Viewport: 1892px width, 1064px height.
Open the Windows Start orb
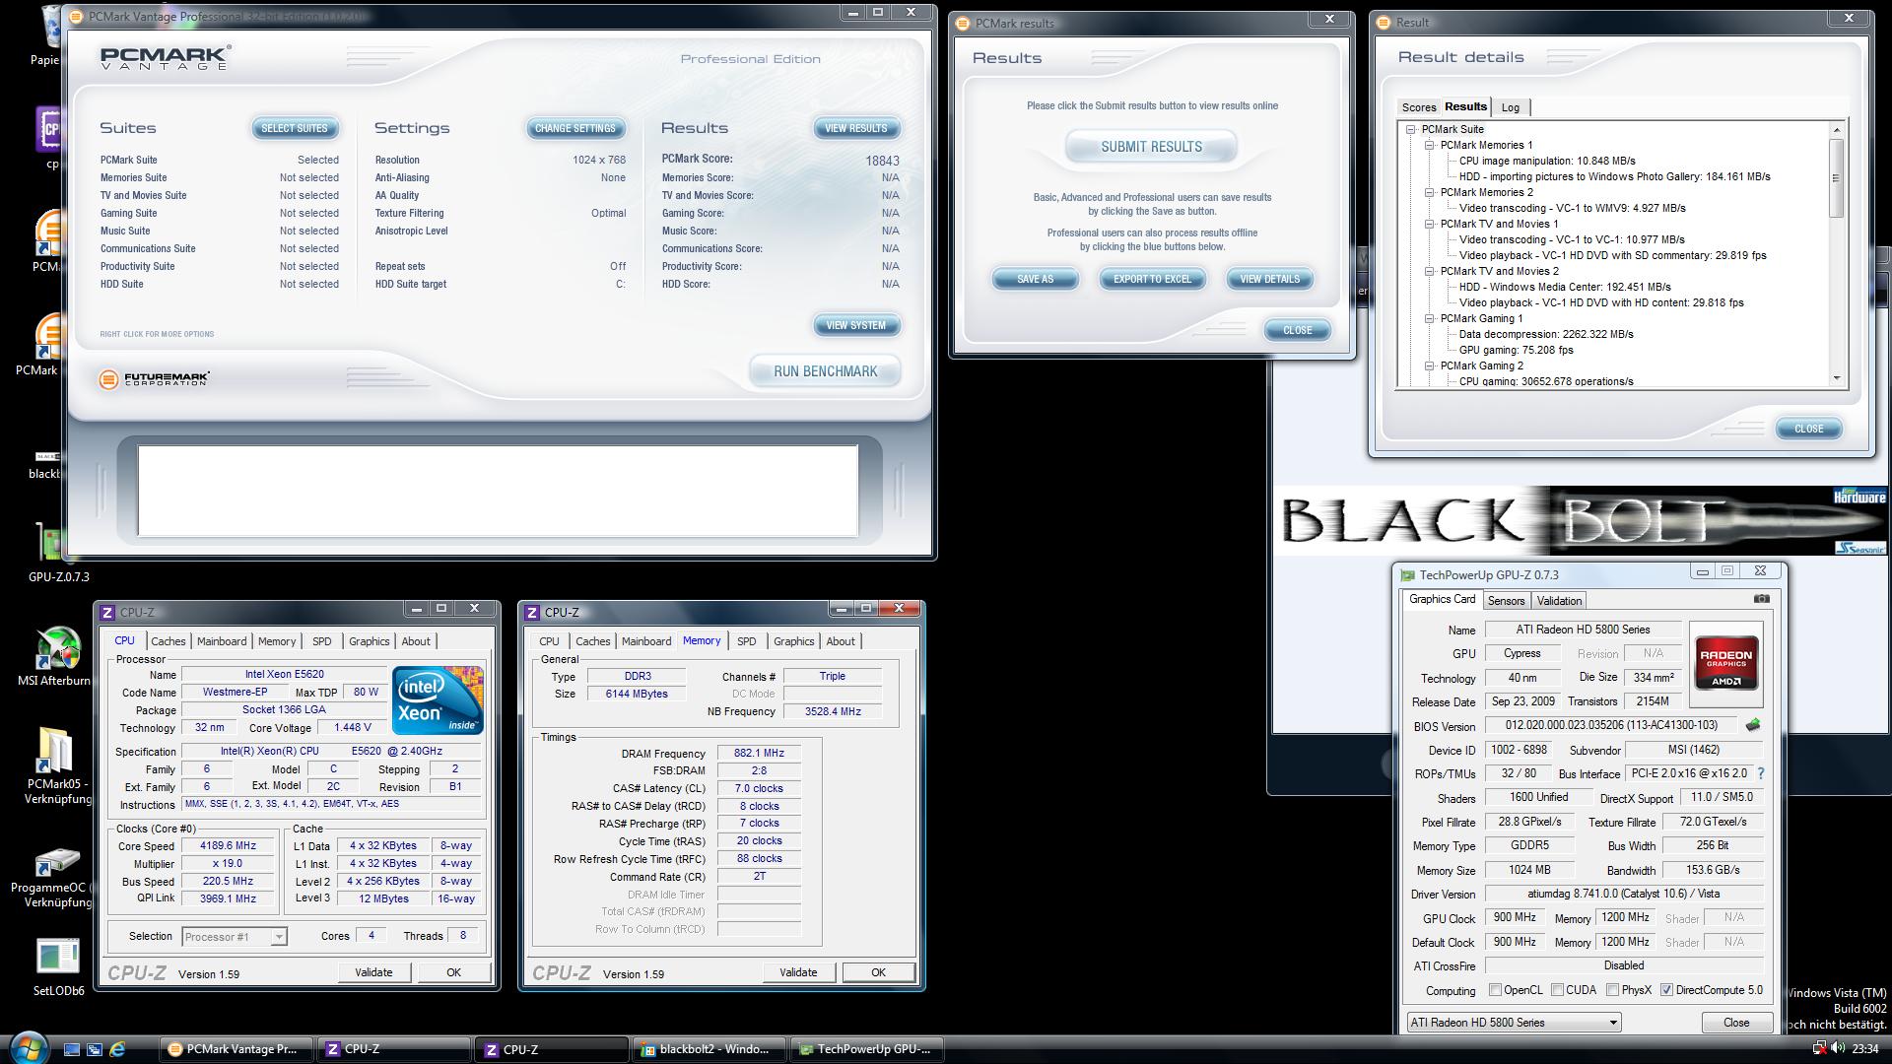coord(28,1046)
